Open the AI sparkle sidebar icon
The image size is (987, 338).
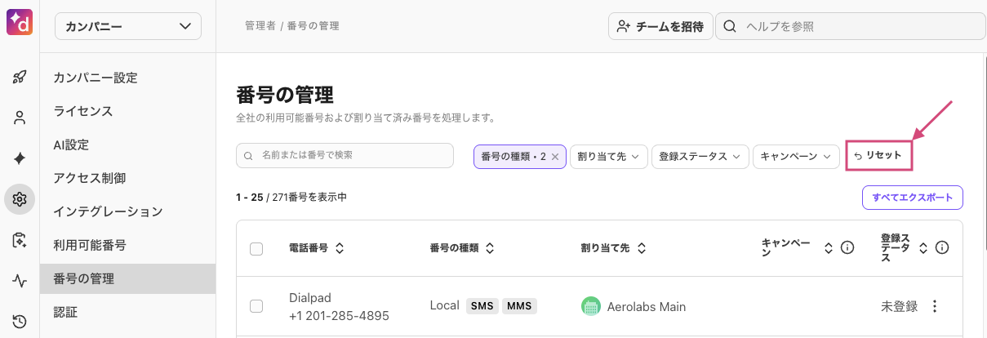[x=20, y=158]
